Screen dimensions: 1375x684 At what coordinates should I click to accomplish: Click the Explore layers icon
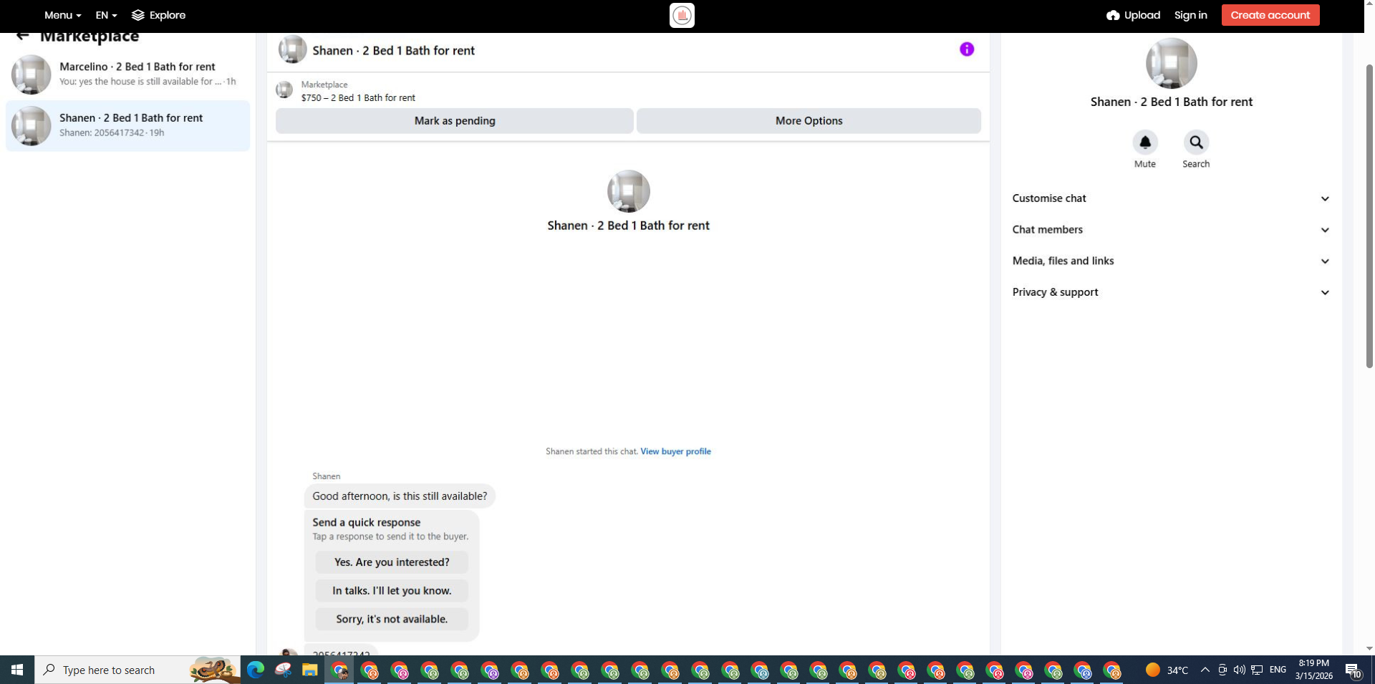(138, 15)
